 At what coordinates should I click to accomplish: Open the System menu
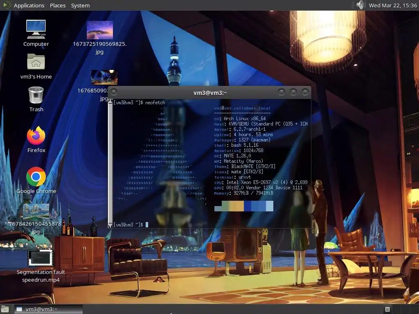80,5
